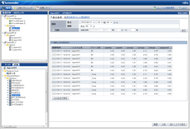Click the ProxyManager_A node icon
190x129 pixels.
[x=10, y=21]
